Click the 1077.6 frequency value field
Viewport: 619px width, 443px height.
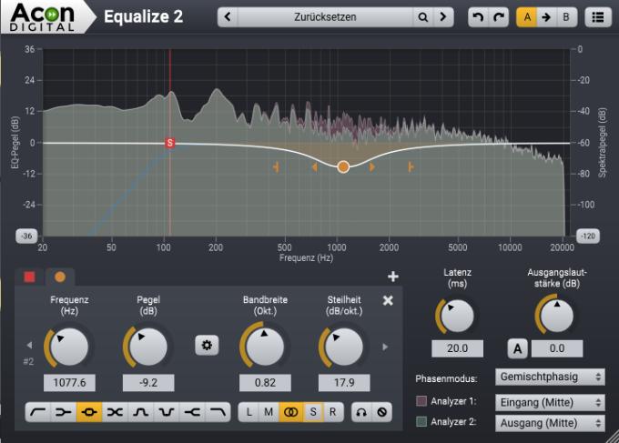69,383
